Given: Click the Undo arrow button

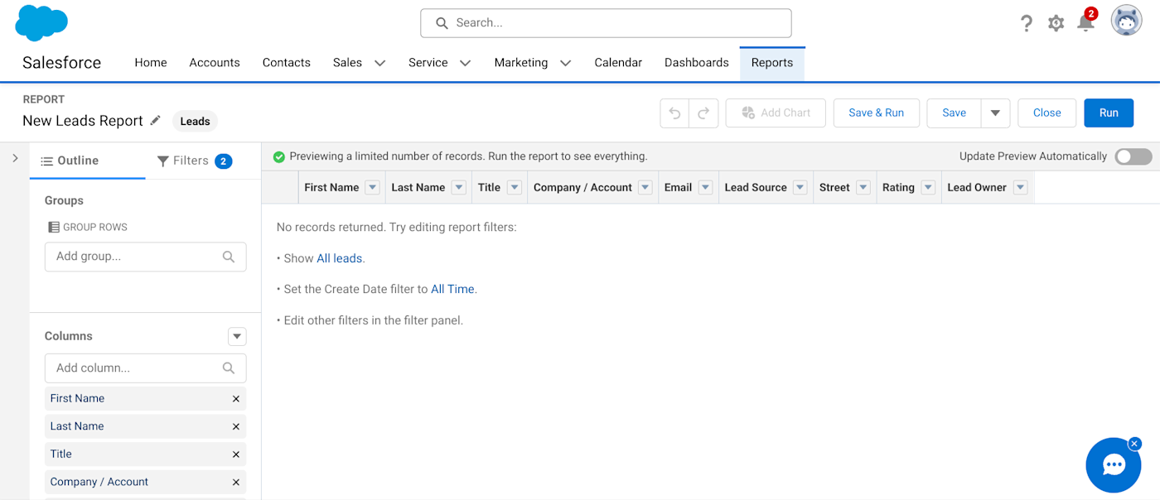Looking at the screenshot, I should click(674, 113).
